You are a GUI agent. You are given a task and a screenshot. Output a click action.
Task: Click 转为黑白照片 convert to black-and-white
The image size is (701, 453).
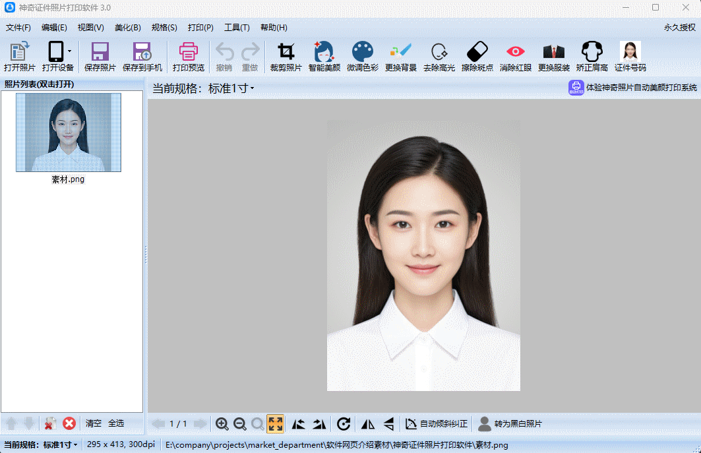coord(510,424)
